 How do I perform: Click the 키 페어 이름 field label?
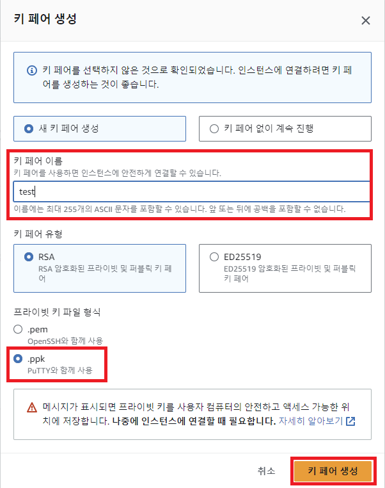(x=38, y=161)
